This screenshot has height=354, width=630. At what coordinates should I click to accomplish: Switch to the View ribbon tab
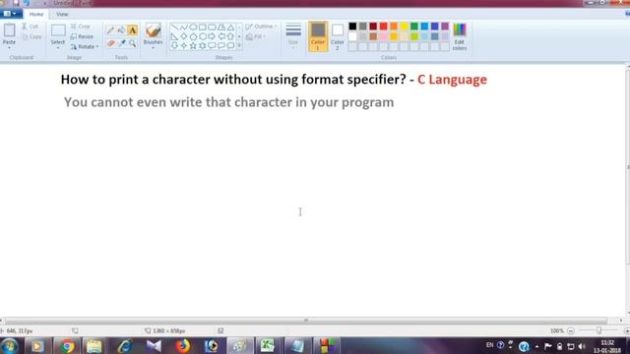[x=62, y=14]
